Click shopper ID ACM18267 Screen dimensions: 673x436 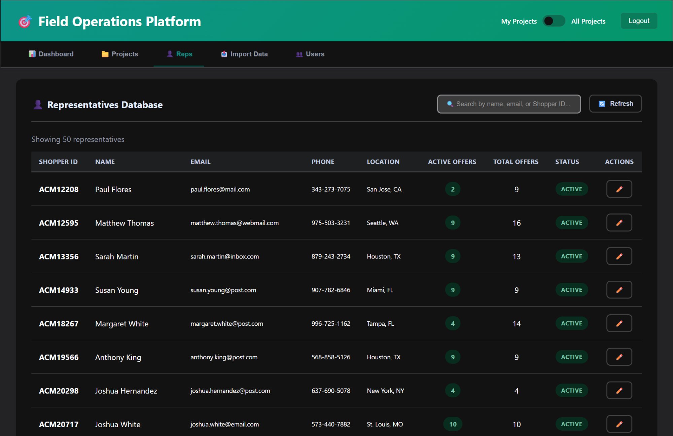[59, 324]
